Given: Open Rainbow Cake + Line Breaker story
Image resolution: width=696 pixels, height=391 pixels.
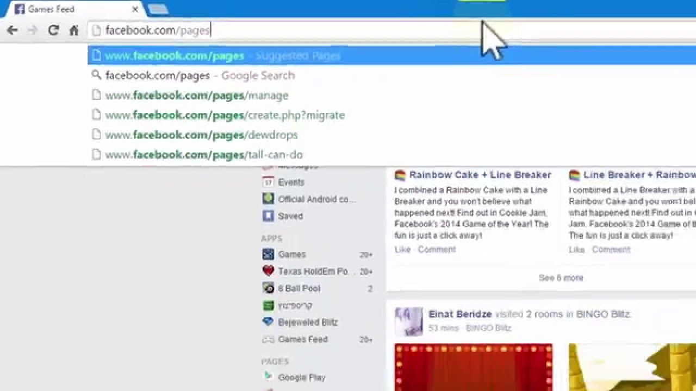Looking at the screenshot, I should click(x=480, y=175).
